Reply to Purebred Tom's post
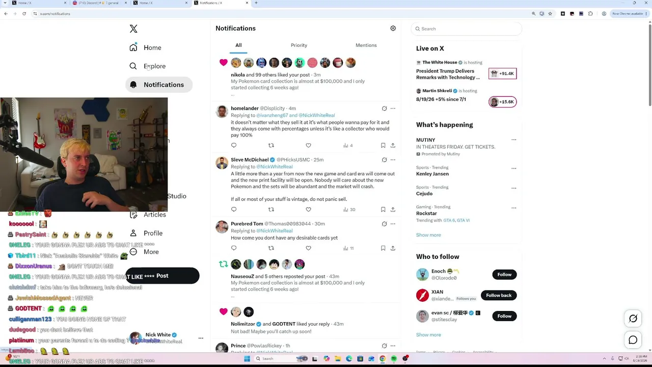The width and height of the screenshot is (652, 367). pos(234,248)
